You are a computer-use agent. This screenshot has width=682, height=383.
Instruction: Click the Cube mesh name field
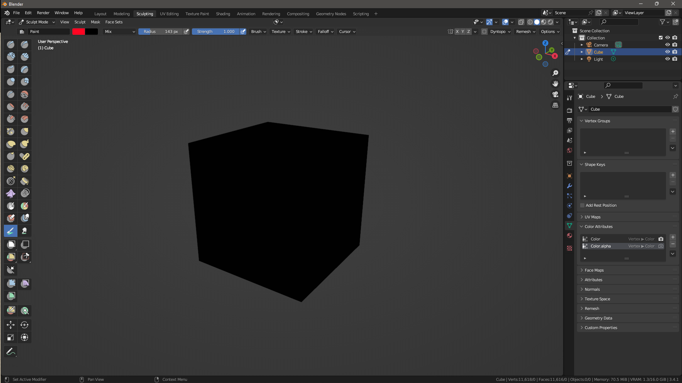630,109
